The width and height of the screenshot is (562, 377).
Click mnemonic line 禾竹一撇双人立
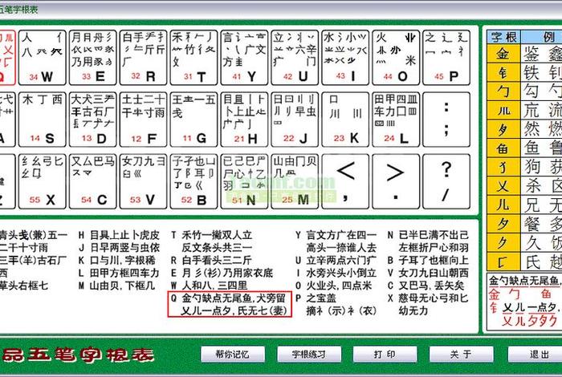(217, 235)
